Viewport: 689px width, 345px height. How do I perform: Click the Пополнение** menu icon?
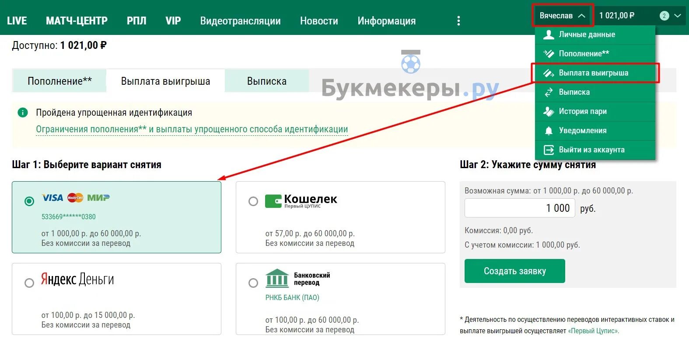[x=549, y=54]
